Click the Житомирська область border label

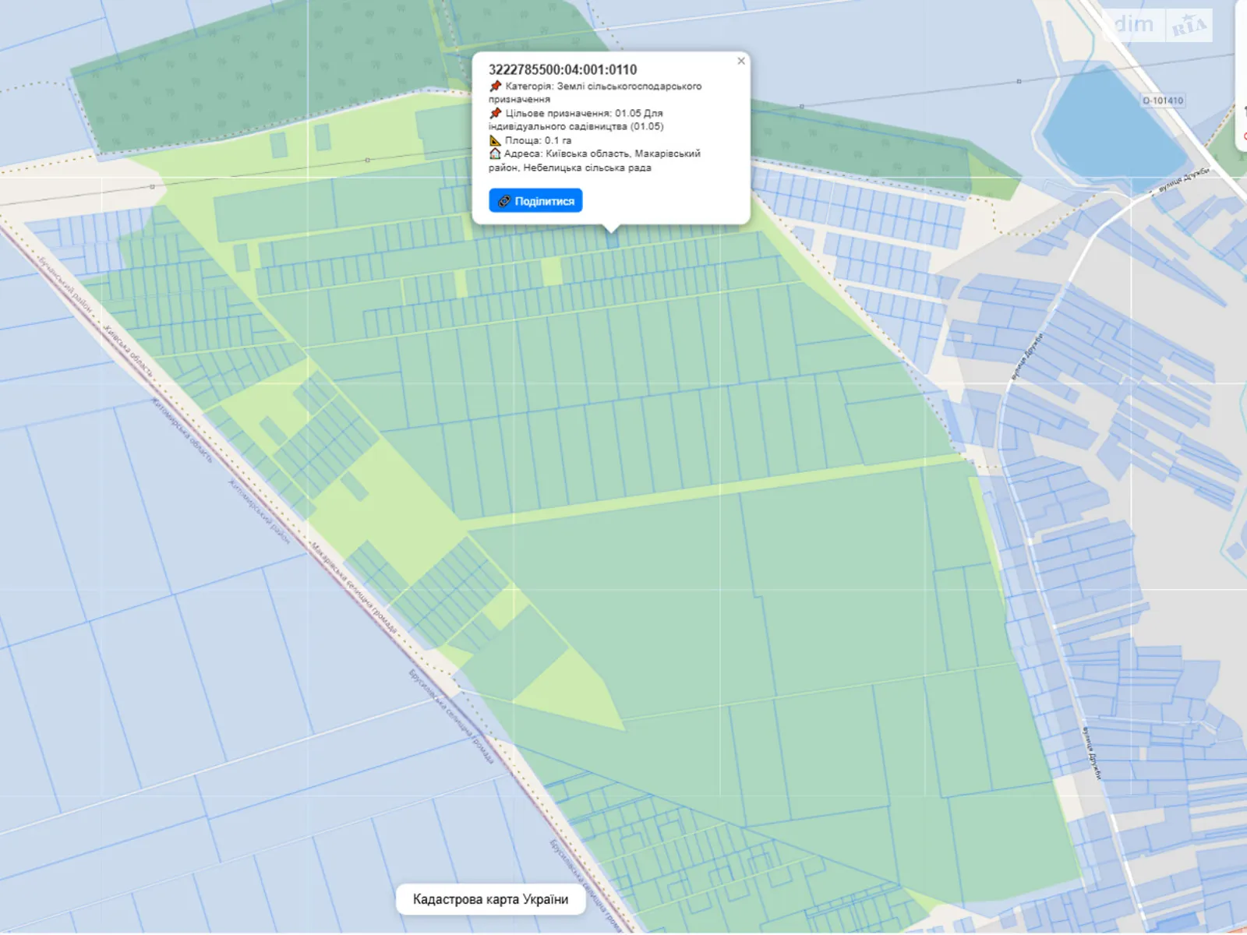(x=182, y=430)
